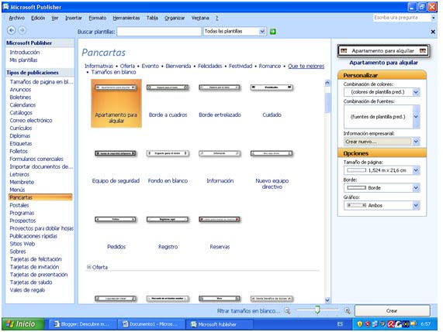This screenshot has width=443, height=332.
Task: Open Combinación de colores dropdown
Action: 416,92
